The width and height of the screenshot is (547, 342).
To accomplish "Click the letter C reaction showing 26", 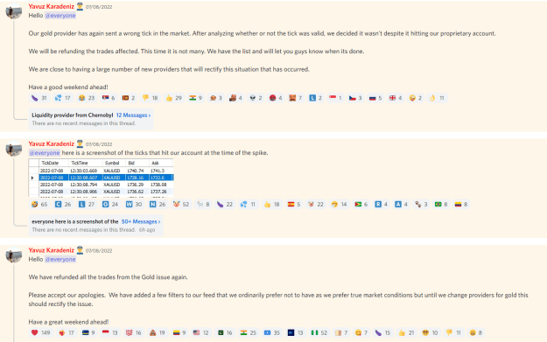I will point(63,205).
